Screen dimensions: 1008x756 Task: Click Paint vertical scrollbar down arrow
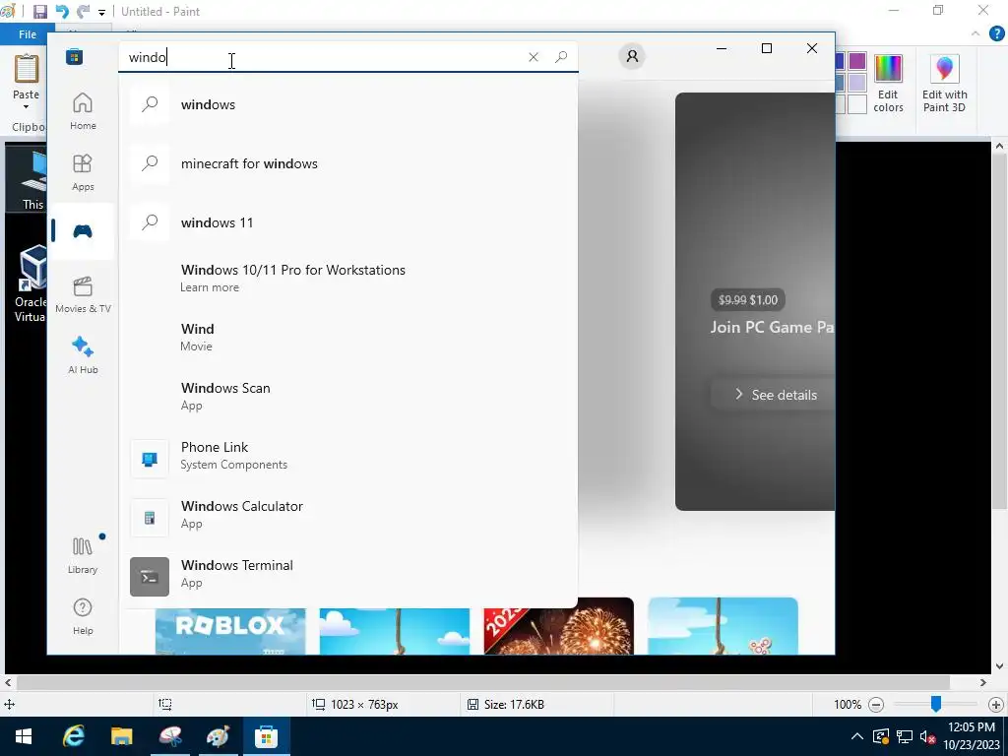[x=999, y=666]
